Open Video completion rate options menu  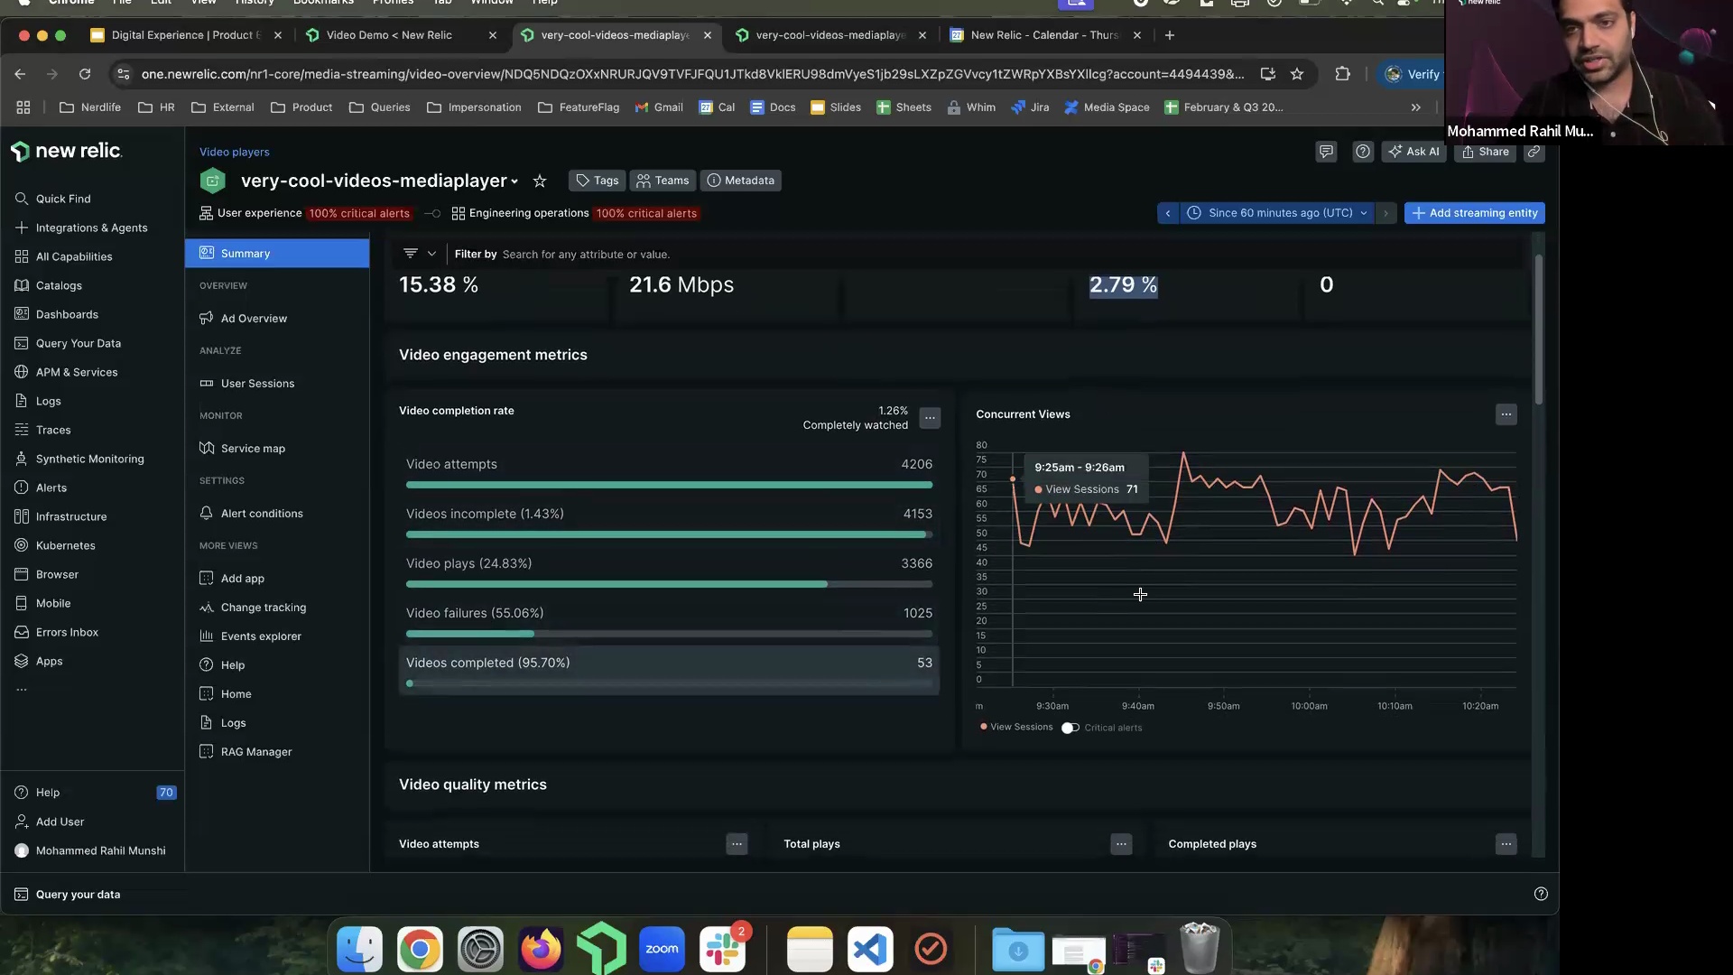(x=930, y=418)
